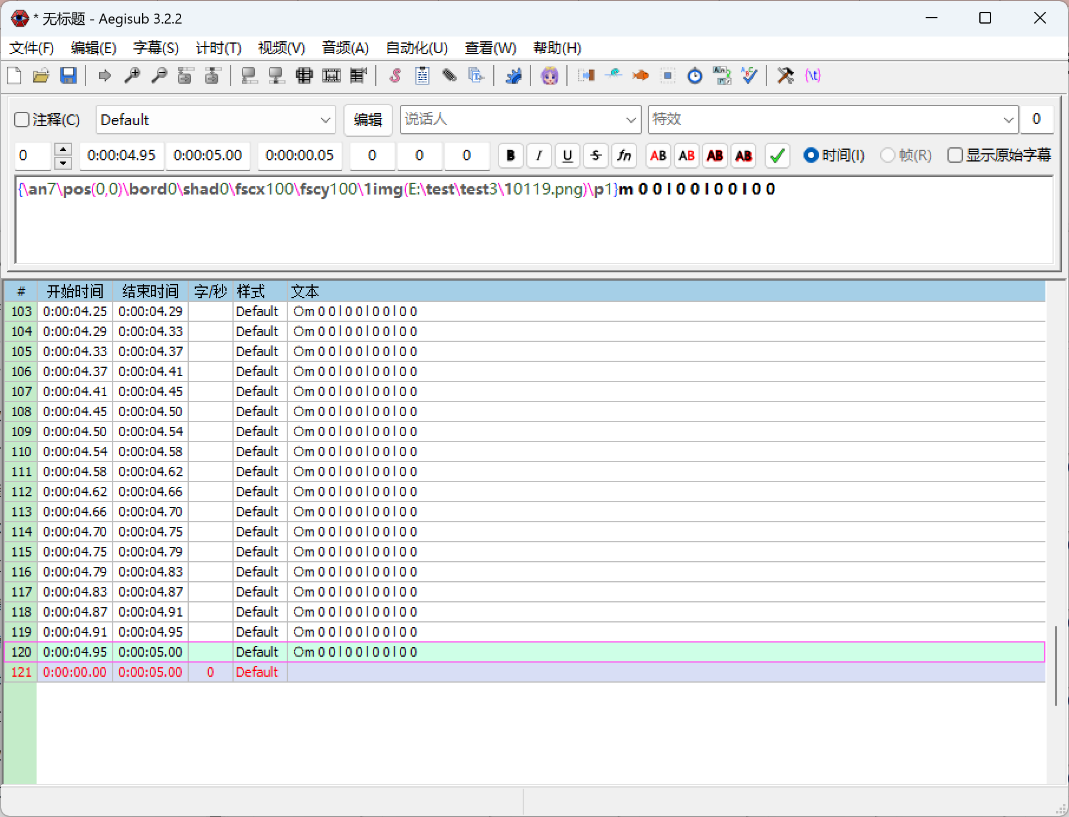Click the 编辑 button
This screenshot has height=817, width=1069.
tap(368, 120)
